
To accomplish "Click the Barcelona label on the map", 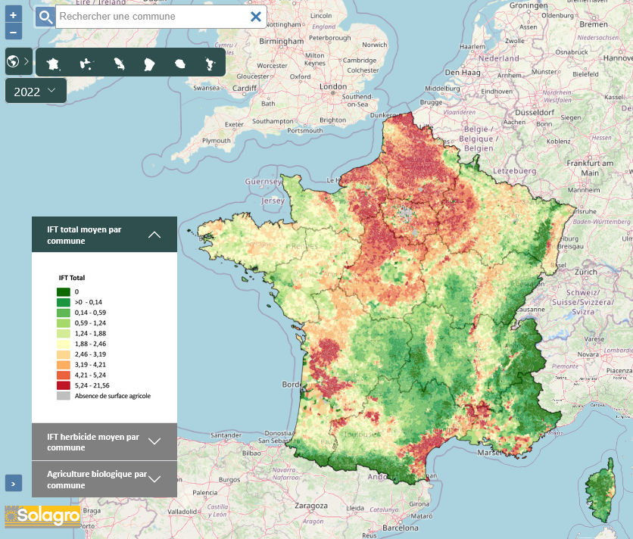I will coord(401,528).
